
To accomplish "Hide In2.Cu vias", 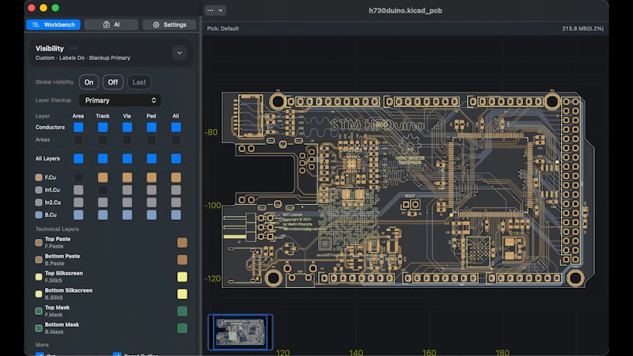I will [x=127, y=203].
